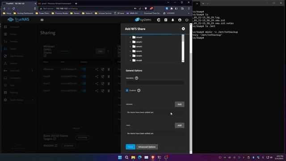Open the MMX-GUI bookmark
The height and width of the screenshot is (161, 286).
[x=132, y=13]
